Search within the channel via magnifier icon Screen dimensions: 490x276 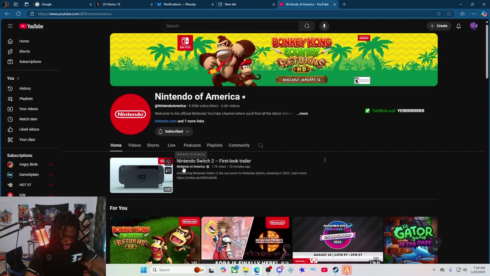click(261, 145)
